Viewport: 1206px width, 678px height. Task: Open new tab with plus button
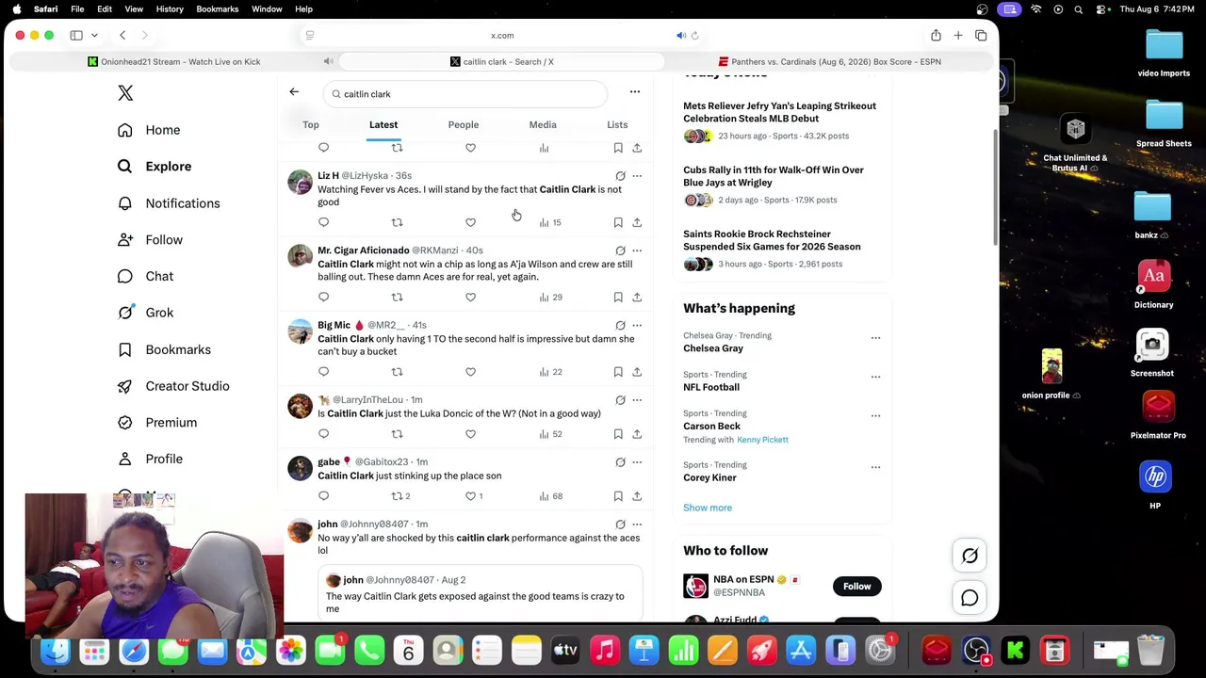click(958, 36)
